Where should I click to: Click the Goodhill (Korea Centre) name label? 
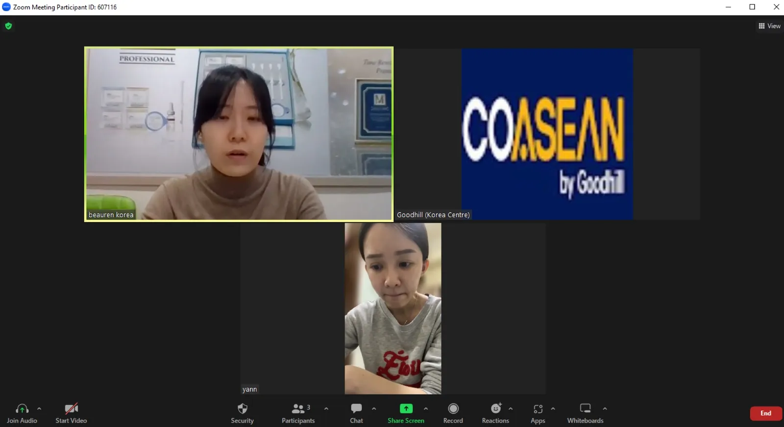433,215
